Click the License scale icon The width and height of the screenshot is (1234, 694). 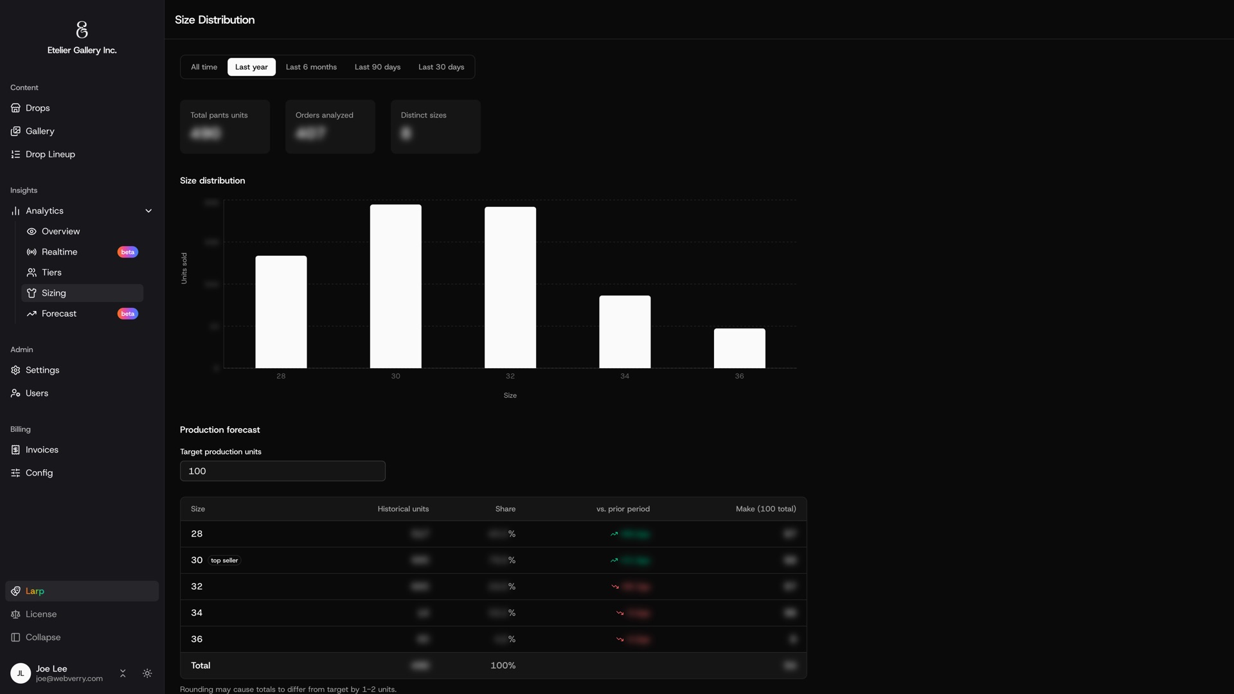[15, 614]
